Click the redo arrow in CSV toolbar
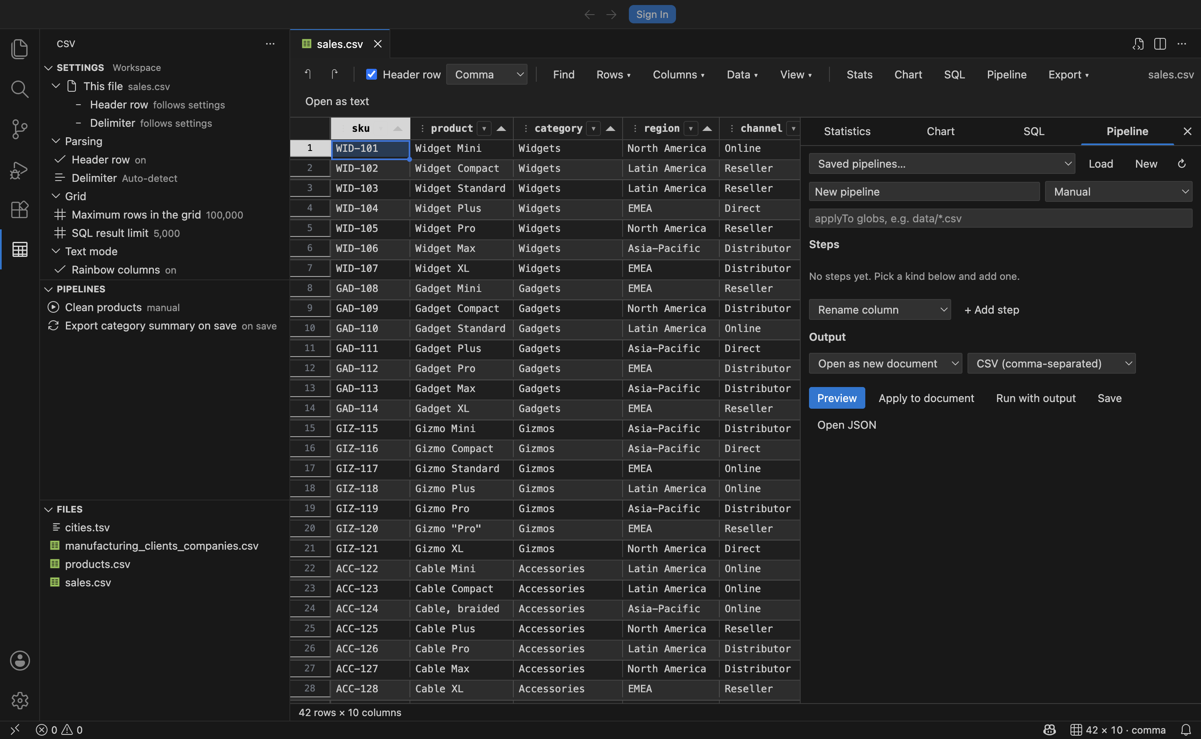This screenshot has width=1201, height=739. (x=334, y=74)
